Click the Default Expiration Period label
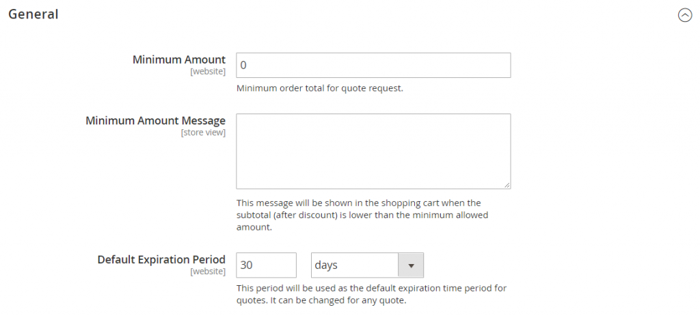 161,260
